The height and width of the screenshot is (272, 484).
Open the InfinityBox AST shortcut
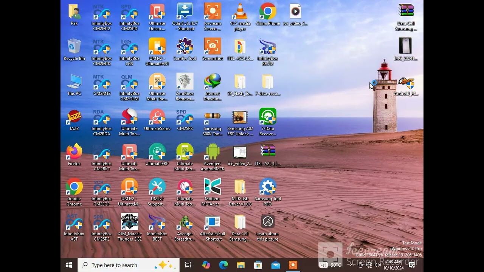[74, 223]
